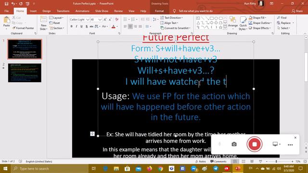The height and width of the screenshot is (173, 308).
Task: Open Comments pane from status bar
Action: [x=218, y=161]
